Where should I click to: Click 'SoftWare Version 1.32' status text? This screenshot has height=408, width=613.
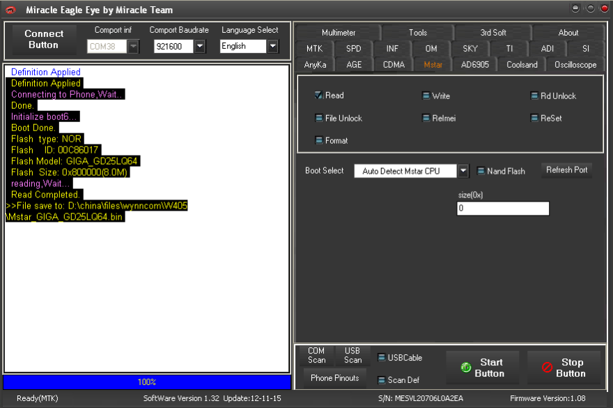coord(181,398)
